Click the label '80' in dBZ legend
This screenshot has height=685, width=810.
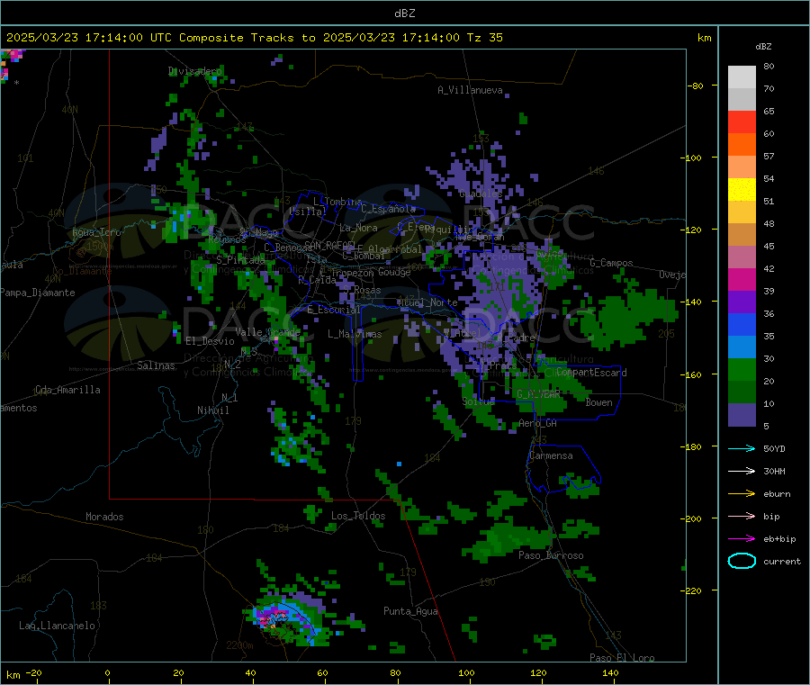[769, 66]
